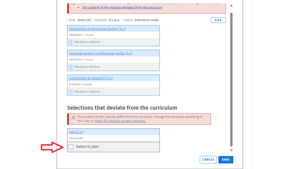The height and width of the screenshot is (169, 302).
Task: Click the vertical scrollbar thumb
Action: (x=231, y=79)
